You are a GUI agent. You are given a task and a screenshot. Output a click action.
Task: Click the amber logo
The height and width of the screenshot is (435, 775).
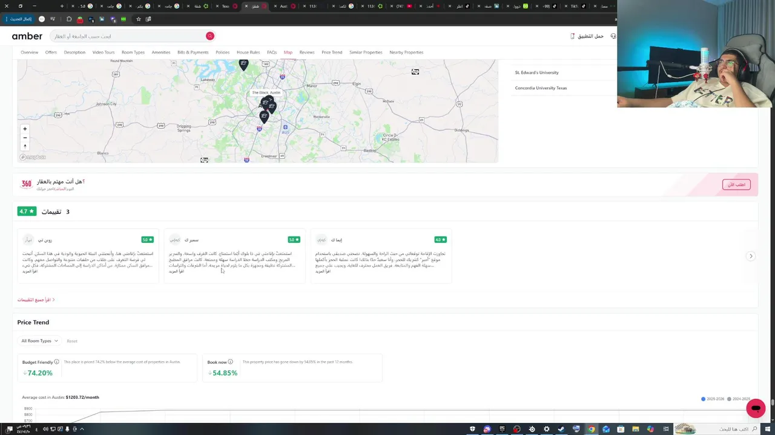(27, 36)
